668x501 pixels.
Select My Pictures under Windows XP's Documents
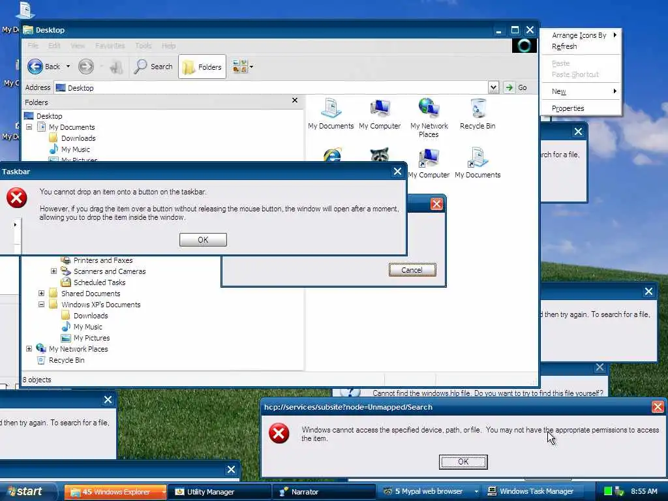pyautogui.click(x=91, y=337)
